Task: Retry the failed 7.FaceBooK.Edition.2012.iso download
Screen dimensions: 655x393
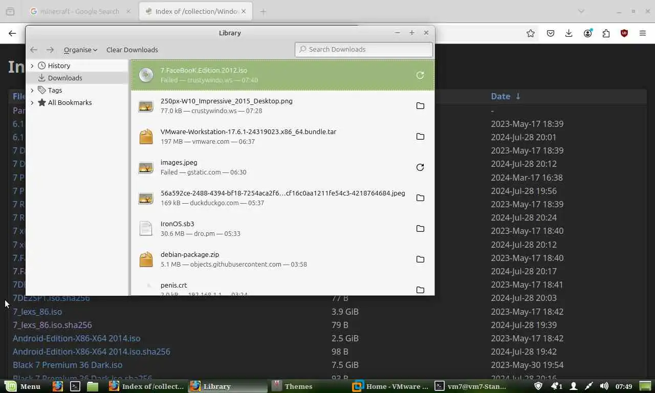Action: pos(420,75)
